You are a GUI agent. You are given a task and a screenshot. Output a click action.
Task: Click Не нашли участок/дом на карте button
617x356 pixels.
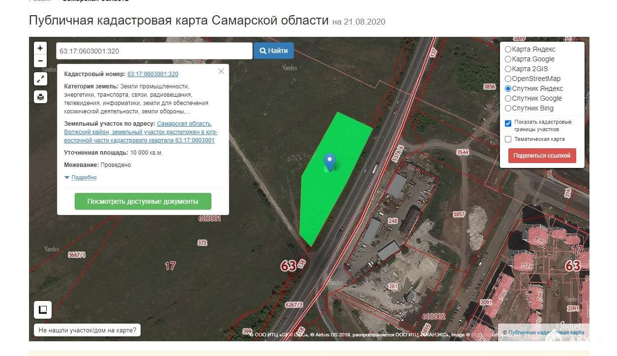(87, 330)
